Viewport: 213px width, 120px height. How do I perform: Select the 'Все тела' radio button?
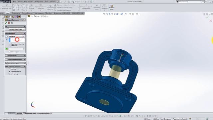pyautogui.click(x=10, y=69)
